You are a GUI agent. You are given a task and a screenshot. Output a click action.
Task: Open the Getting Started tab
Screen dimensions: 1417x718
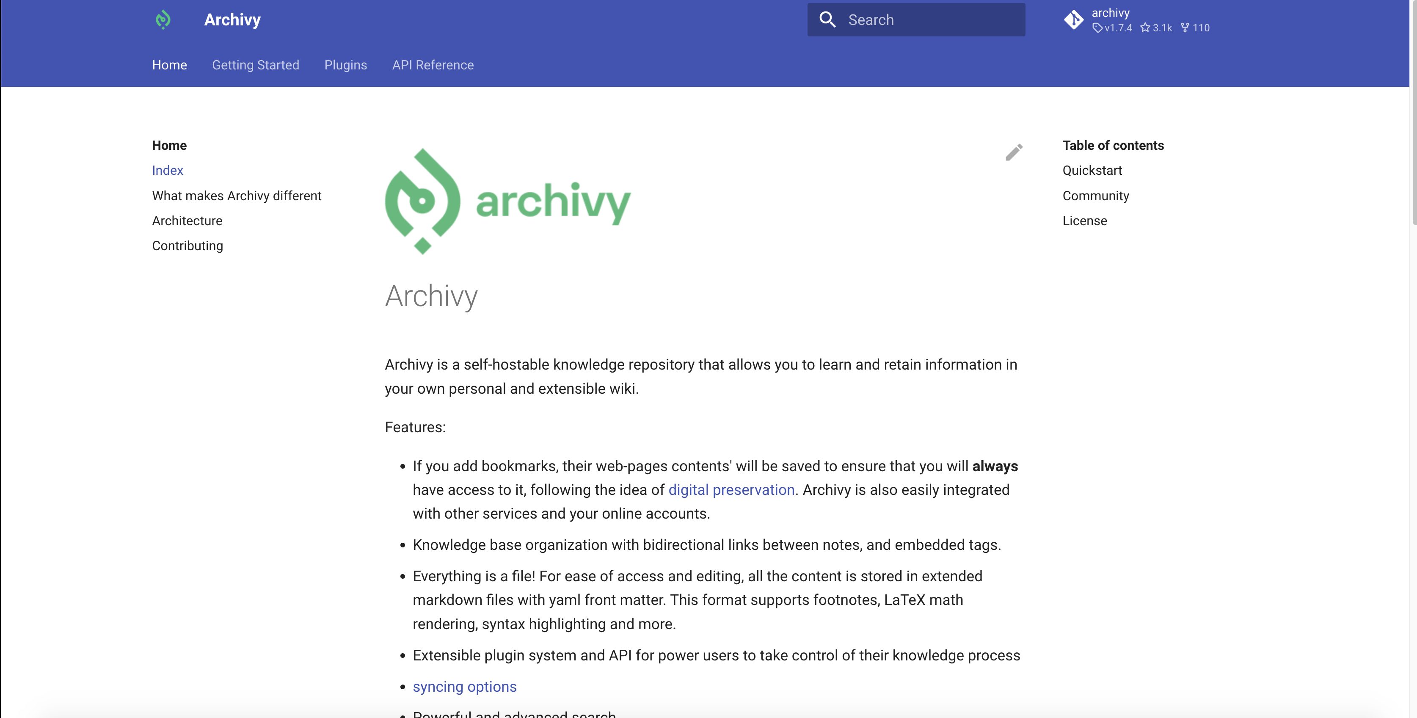(255, 65)
